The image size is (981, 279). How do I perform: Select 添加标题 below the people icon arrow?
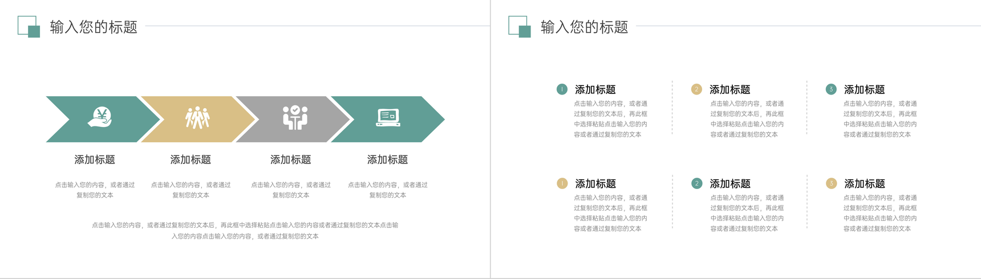tap(190, 159)
